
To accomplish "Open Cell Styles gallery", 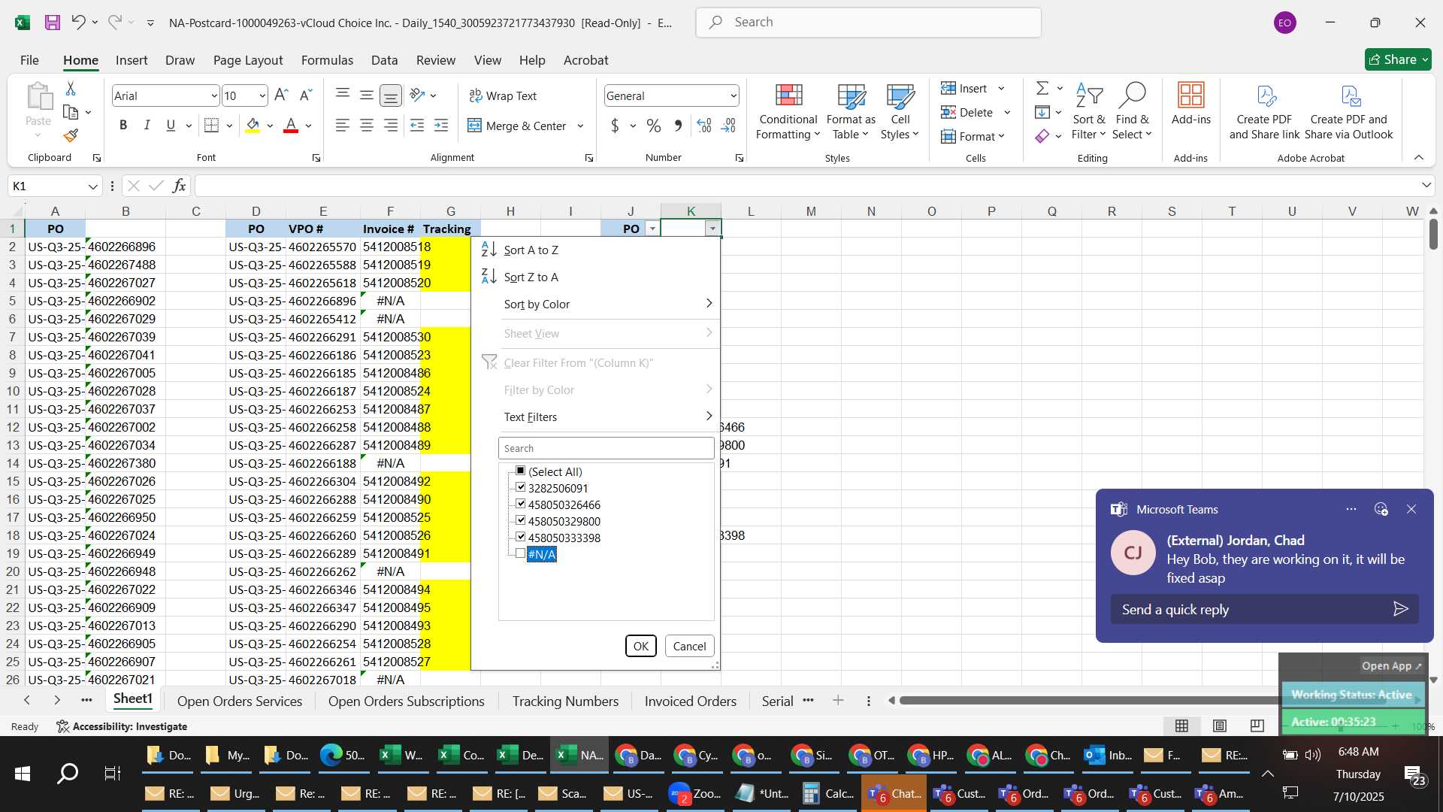I will 900,111.
